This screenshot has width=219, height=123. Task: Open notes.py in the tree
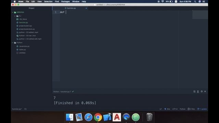click(22, 50)
